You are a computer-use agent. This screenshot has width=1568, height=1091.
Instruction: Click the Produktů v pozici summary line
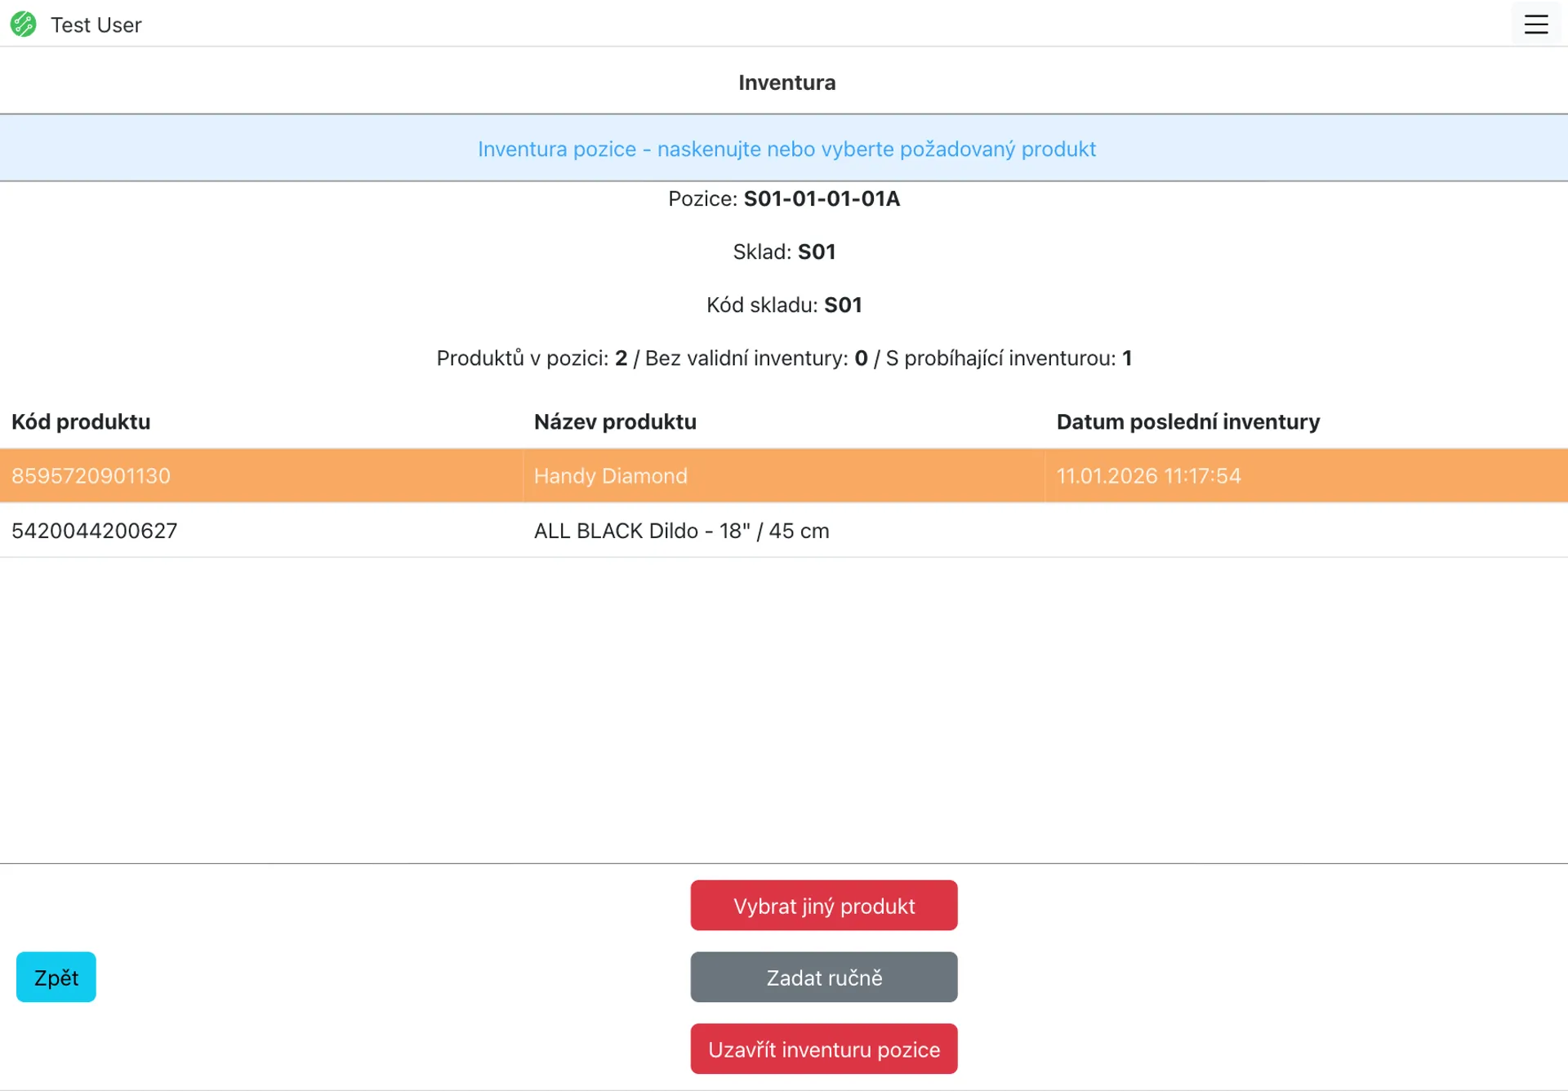tap(783, 358)
